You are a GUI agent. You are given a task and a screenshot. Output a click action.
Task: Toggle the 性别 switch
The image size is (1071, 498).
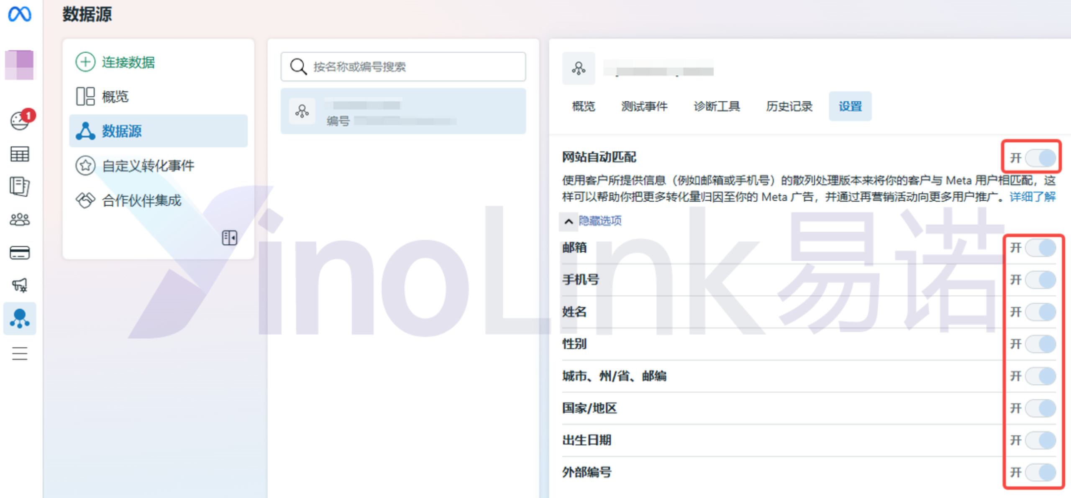1040,344
